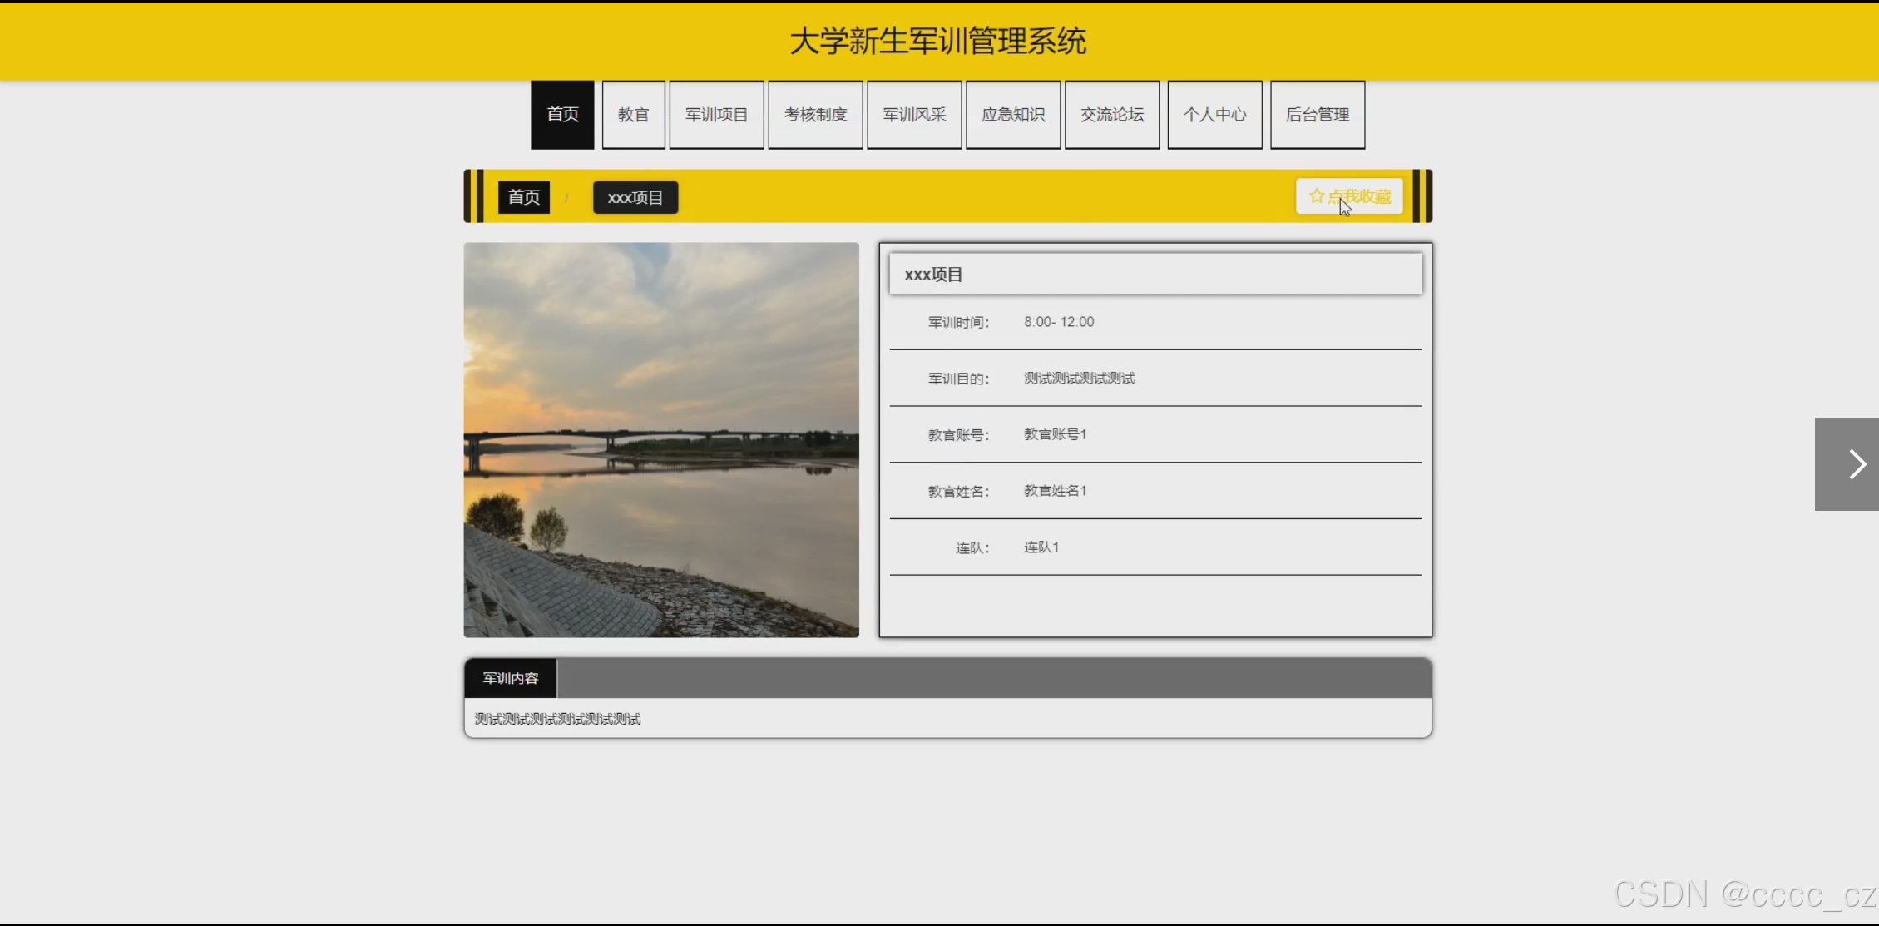This screenshot has height=926, width=1879.
Task: Visit the 交流论坛 section
Action: 1112,115
